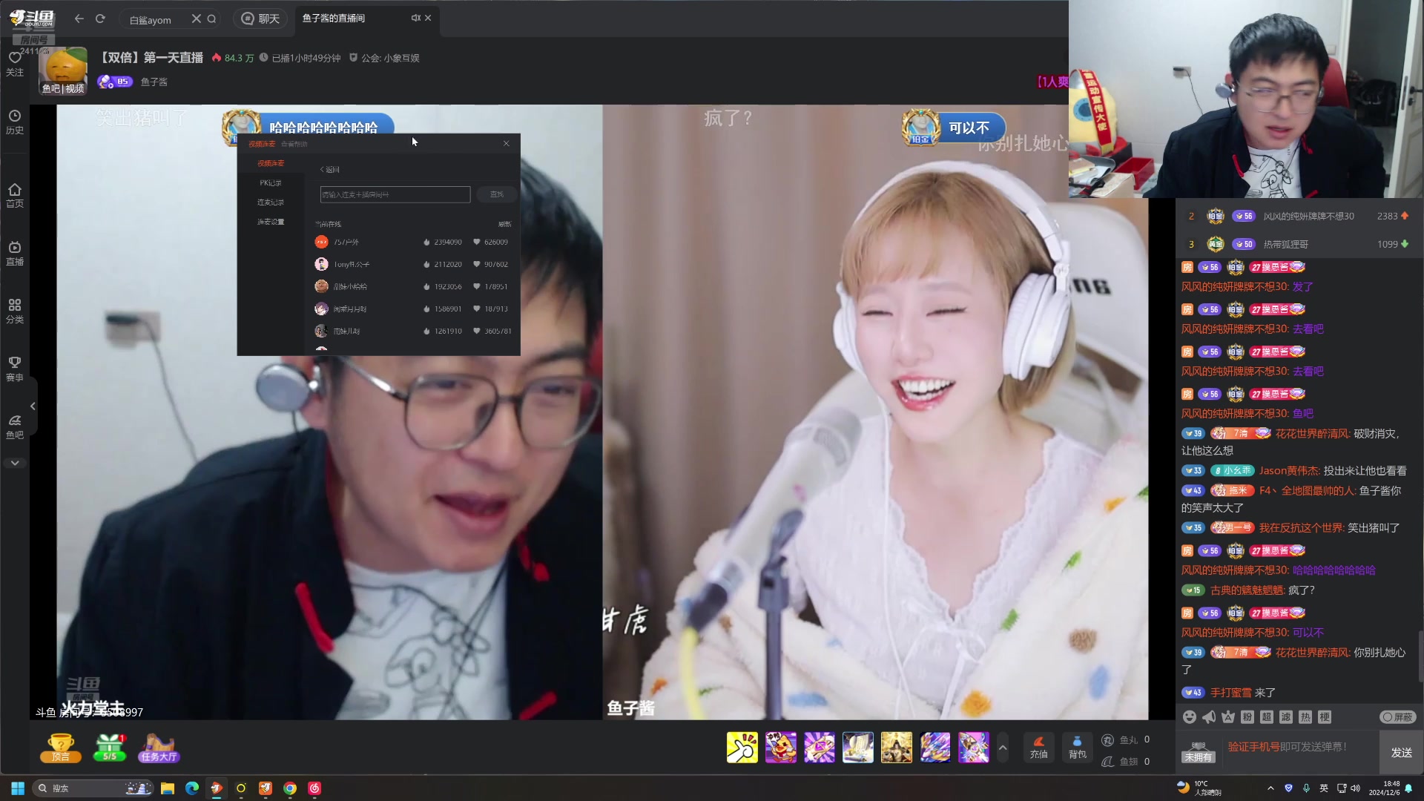Open the 任务大厅 task hall
This screenshot has height=801, width=1424.
click(159, 748)
